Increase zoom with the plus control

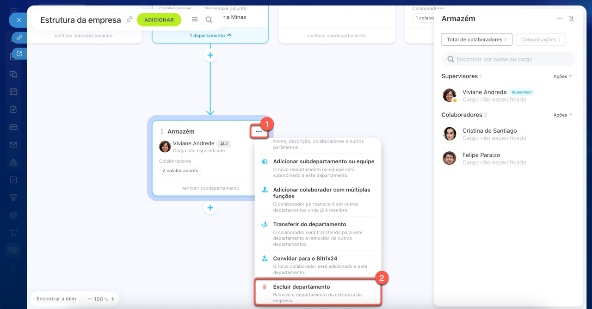point(113,299)
